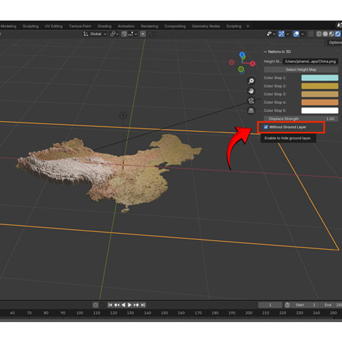Viewport: 342px width, 342px height.
Task: Toggle proportional editing circle icon
Action: (x=143, y=34)
